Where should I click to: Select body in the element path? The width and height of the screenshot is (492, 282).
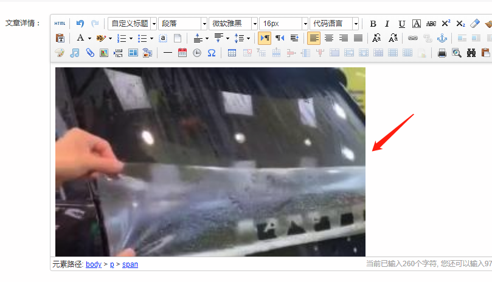pyautogui.click(x=94, y=264)
